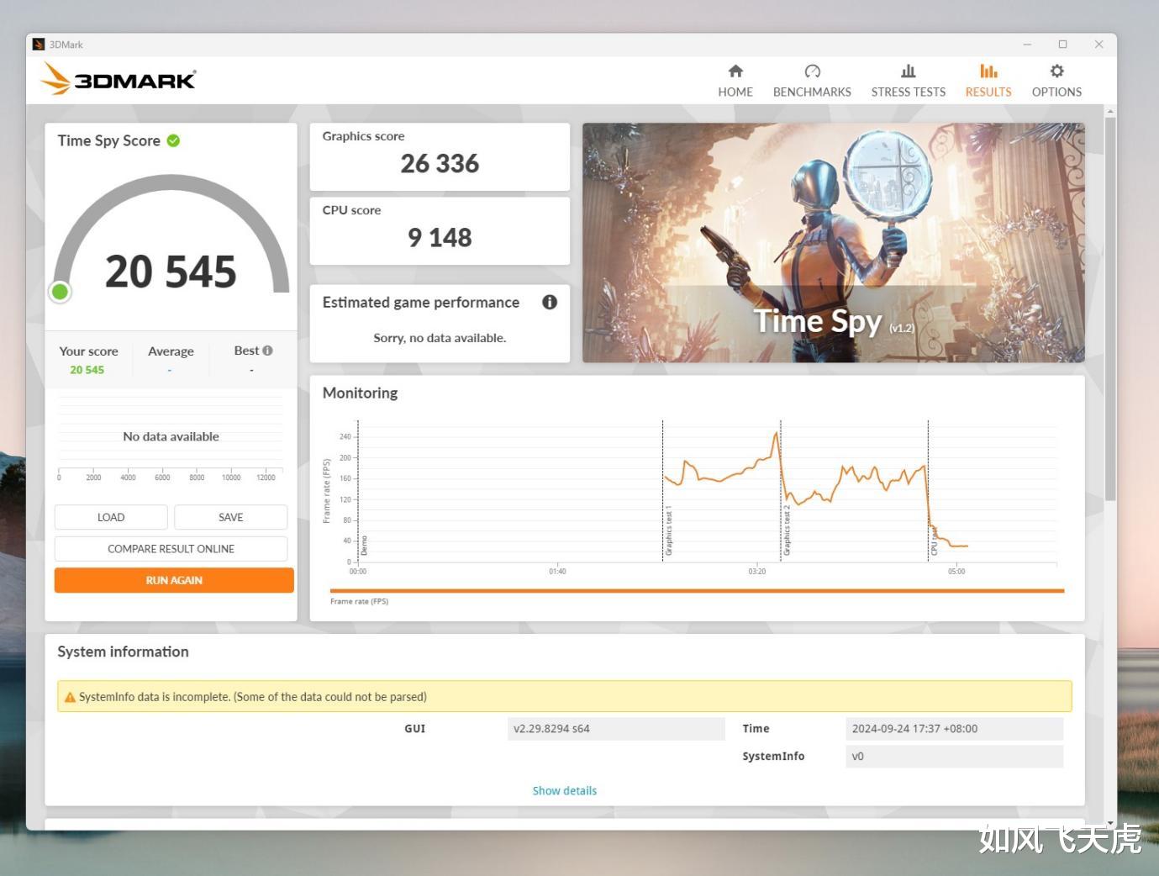The width and height of the screenshot is (1159, 876).
Task: Click the '03:20' time axis label
Action: click(x=757, y=572)
